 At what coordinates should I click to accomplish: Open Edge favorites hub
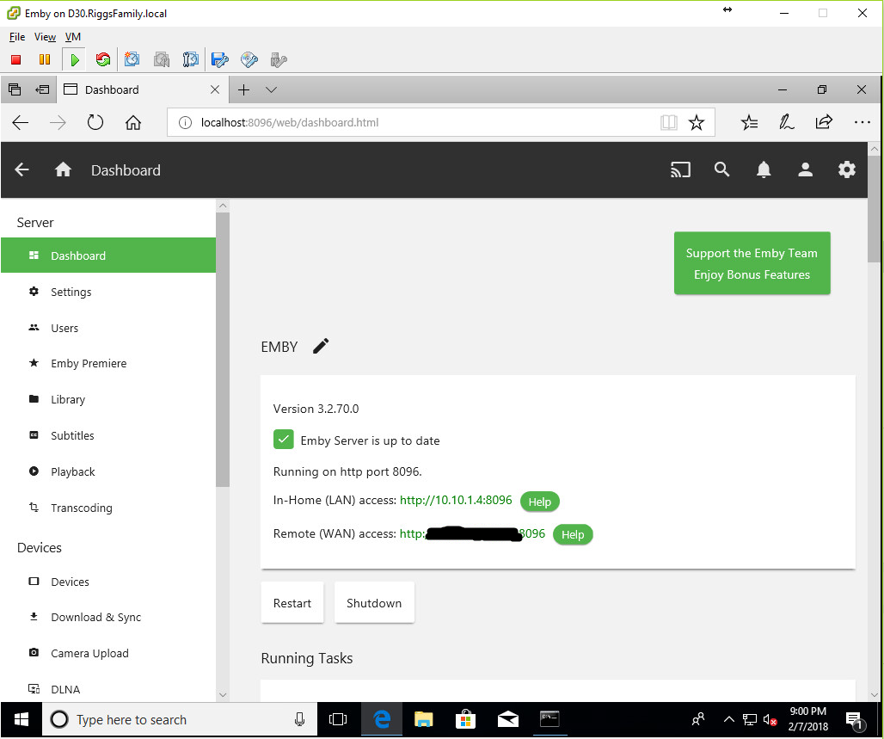[x=749, y=122]
